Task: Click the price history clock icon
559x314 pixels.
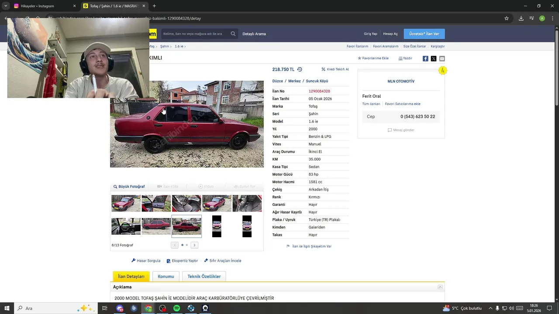Action: 300,69
